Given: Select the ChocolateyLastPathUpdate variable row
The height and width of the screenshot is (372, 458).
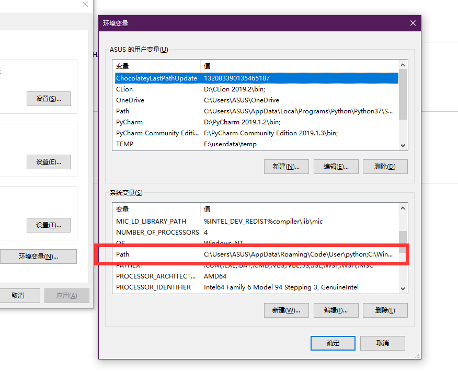Looking at the screenshot, I should [x=251, y=78].
